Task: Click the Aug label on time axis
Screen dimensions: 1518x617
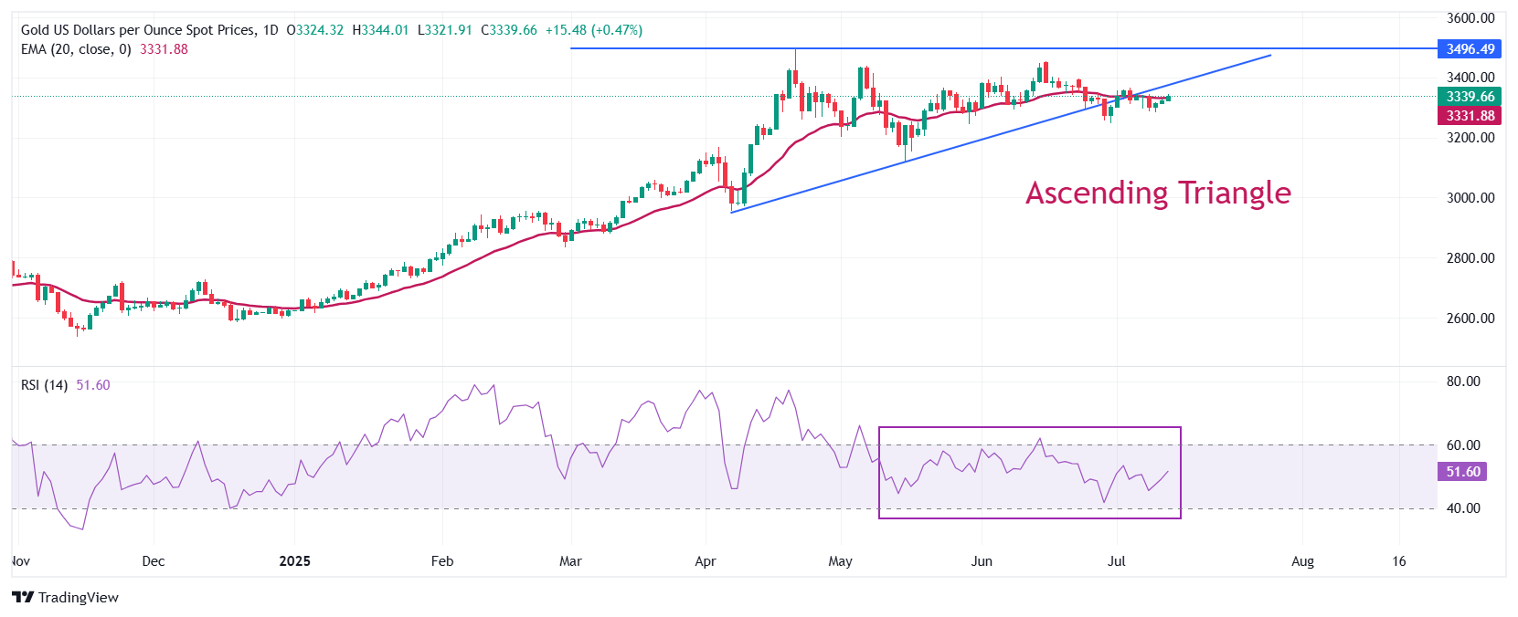Action: (1302, 561)
